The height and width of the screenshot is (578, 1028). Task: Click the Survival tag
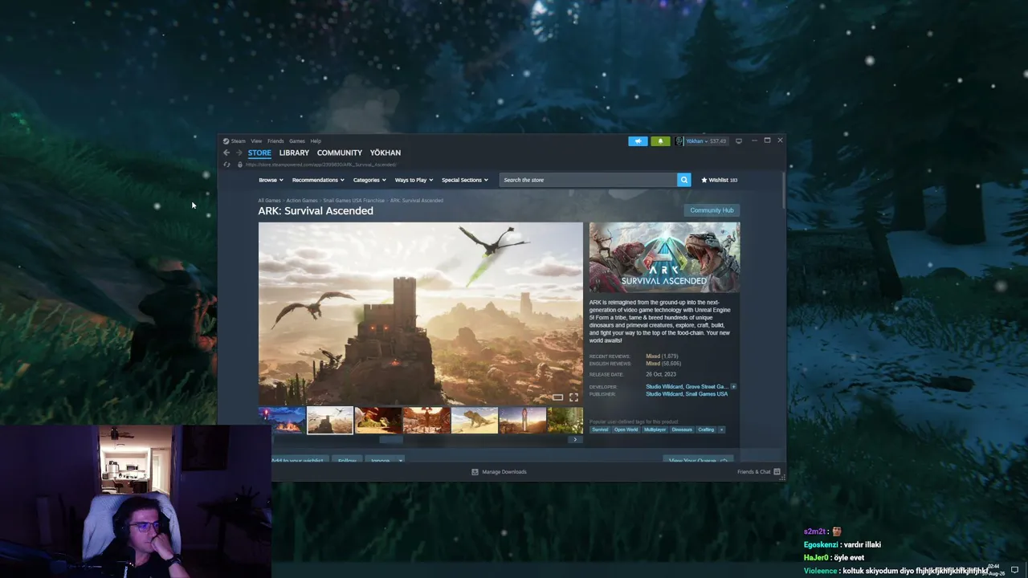tap(600, 429)
